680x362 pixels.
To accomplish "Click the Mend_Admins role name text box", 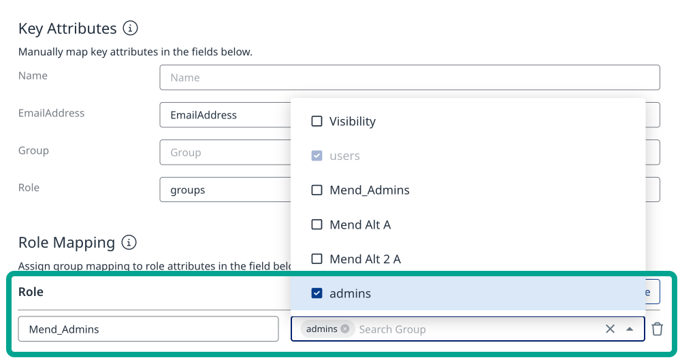I will click(x=148, y=329).
